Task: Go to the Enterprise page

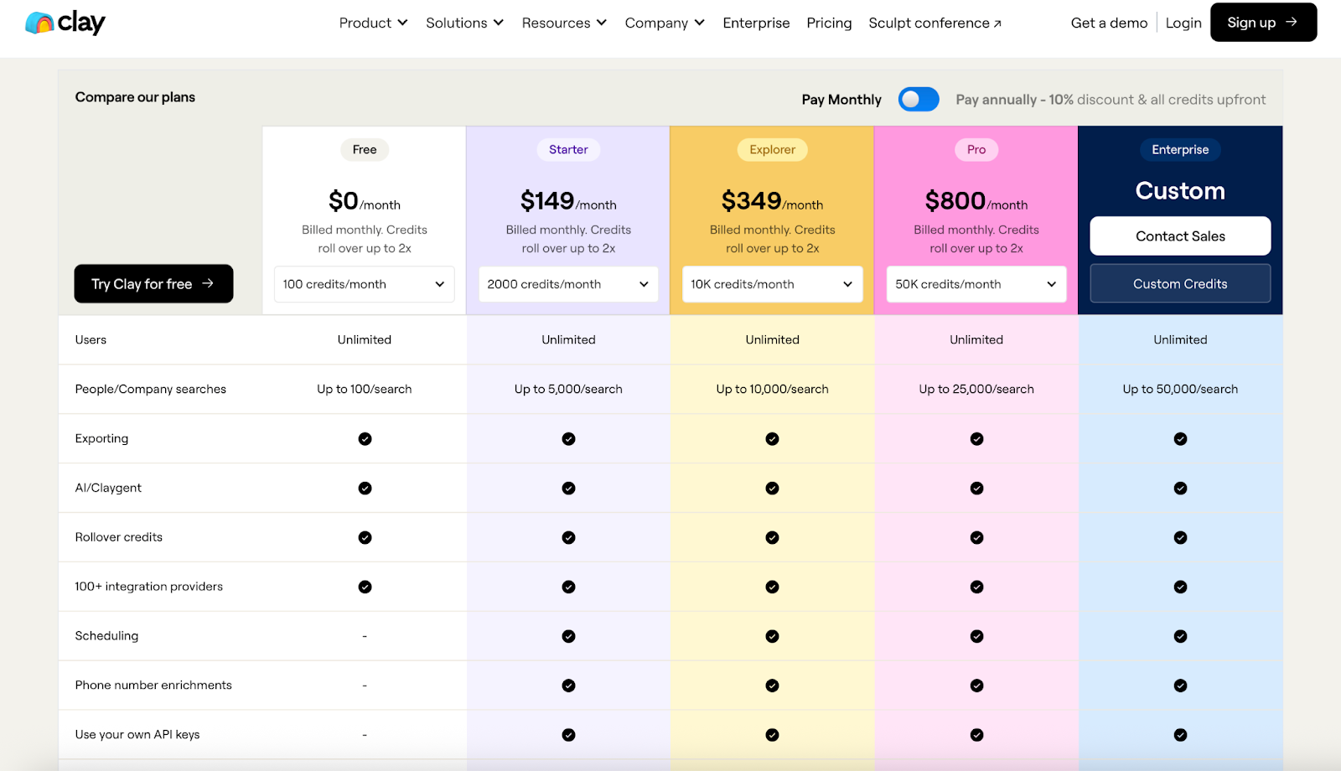Action: [x=756, y=23]
